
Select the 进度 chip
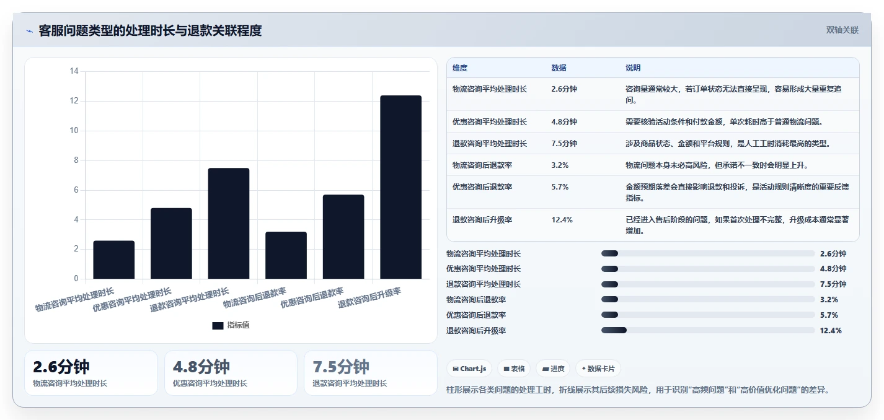point(553,369)
